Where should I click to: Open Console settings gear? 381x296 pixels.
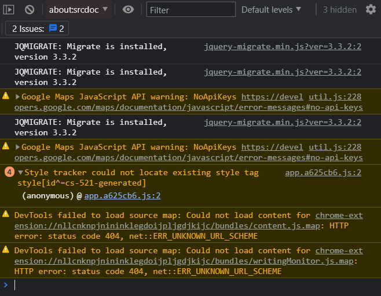(371, 9)
